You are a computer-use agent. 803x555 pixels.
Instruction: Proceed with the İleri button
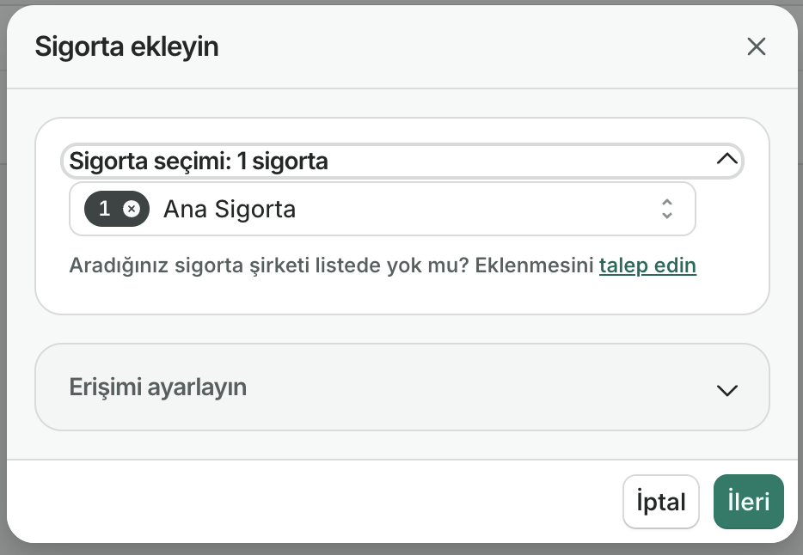(748, 502)
